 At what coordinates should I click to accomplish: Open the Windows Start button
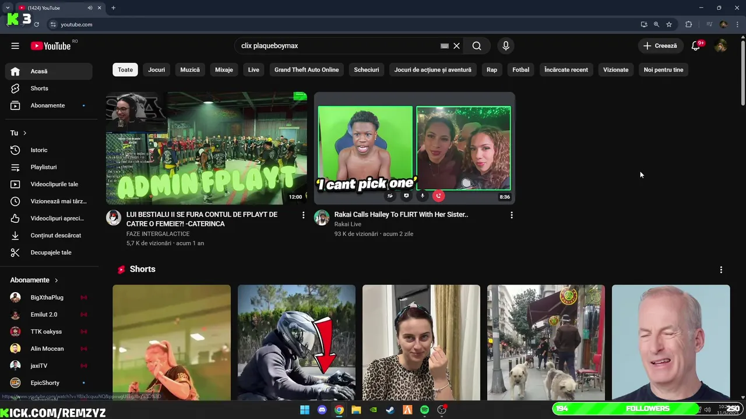[x=305, y=410]
